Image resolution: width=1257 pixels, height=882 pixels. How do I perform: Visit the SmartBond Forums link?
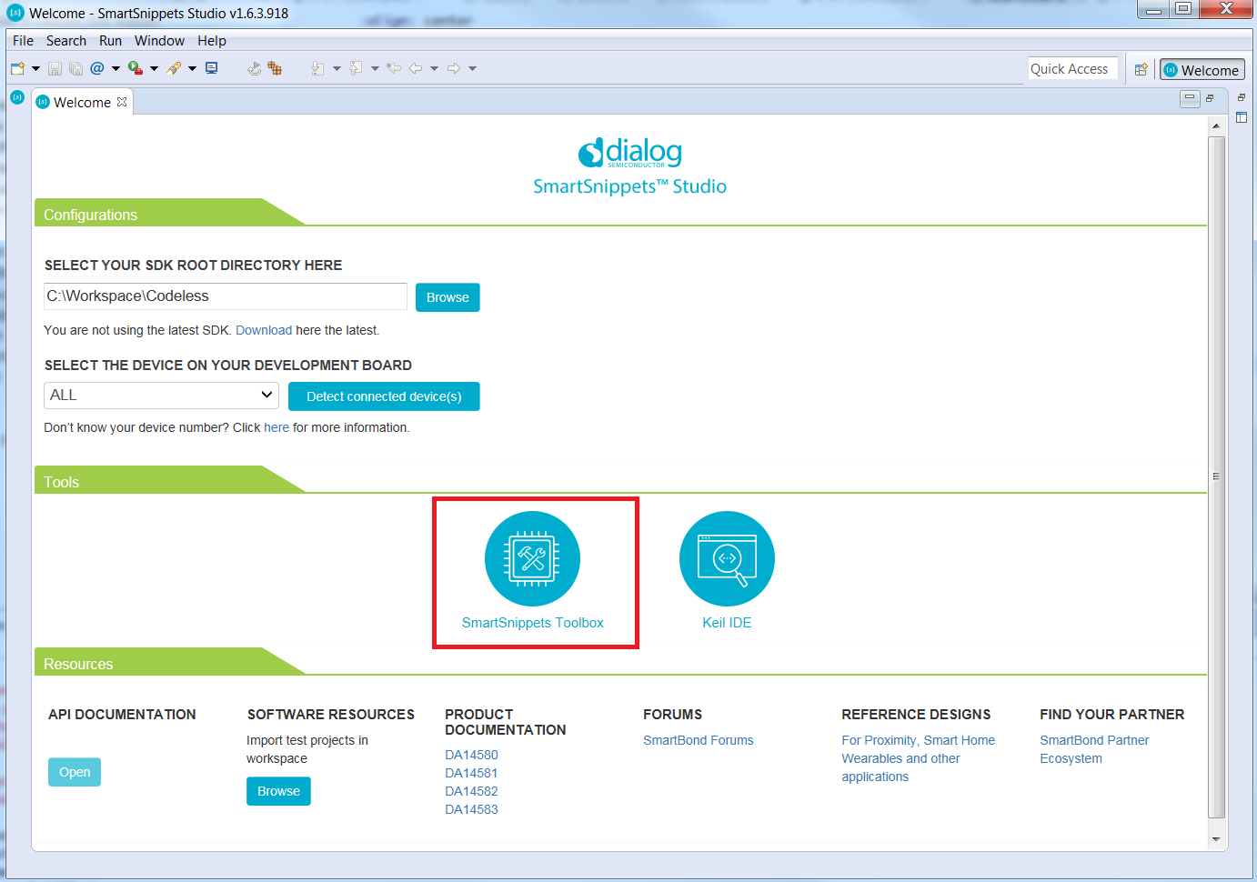pyautogui.click(x=699, y=740)
